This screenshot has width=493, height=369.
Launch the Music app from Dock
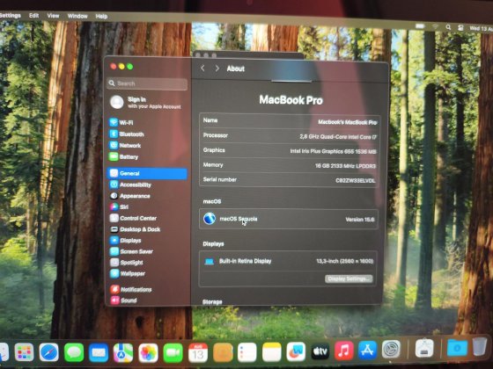pos(344,351)
